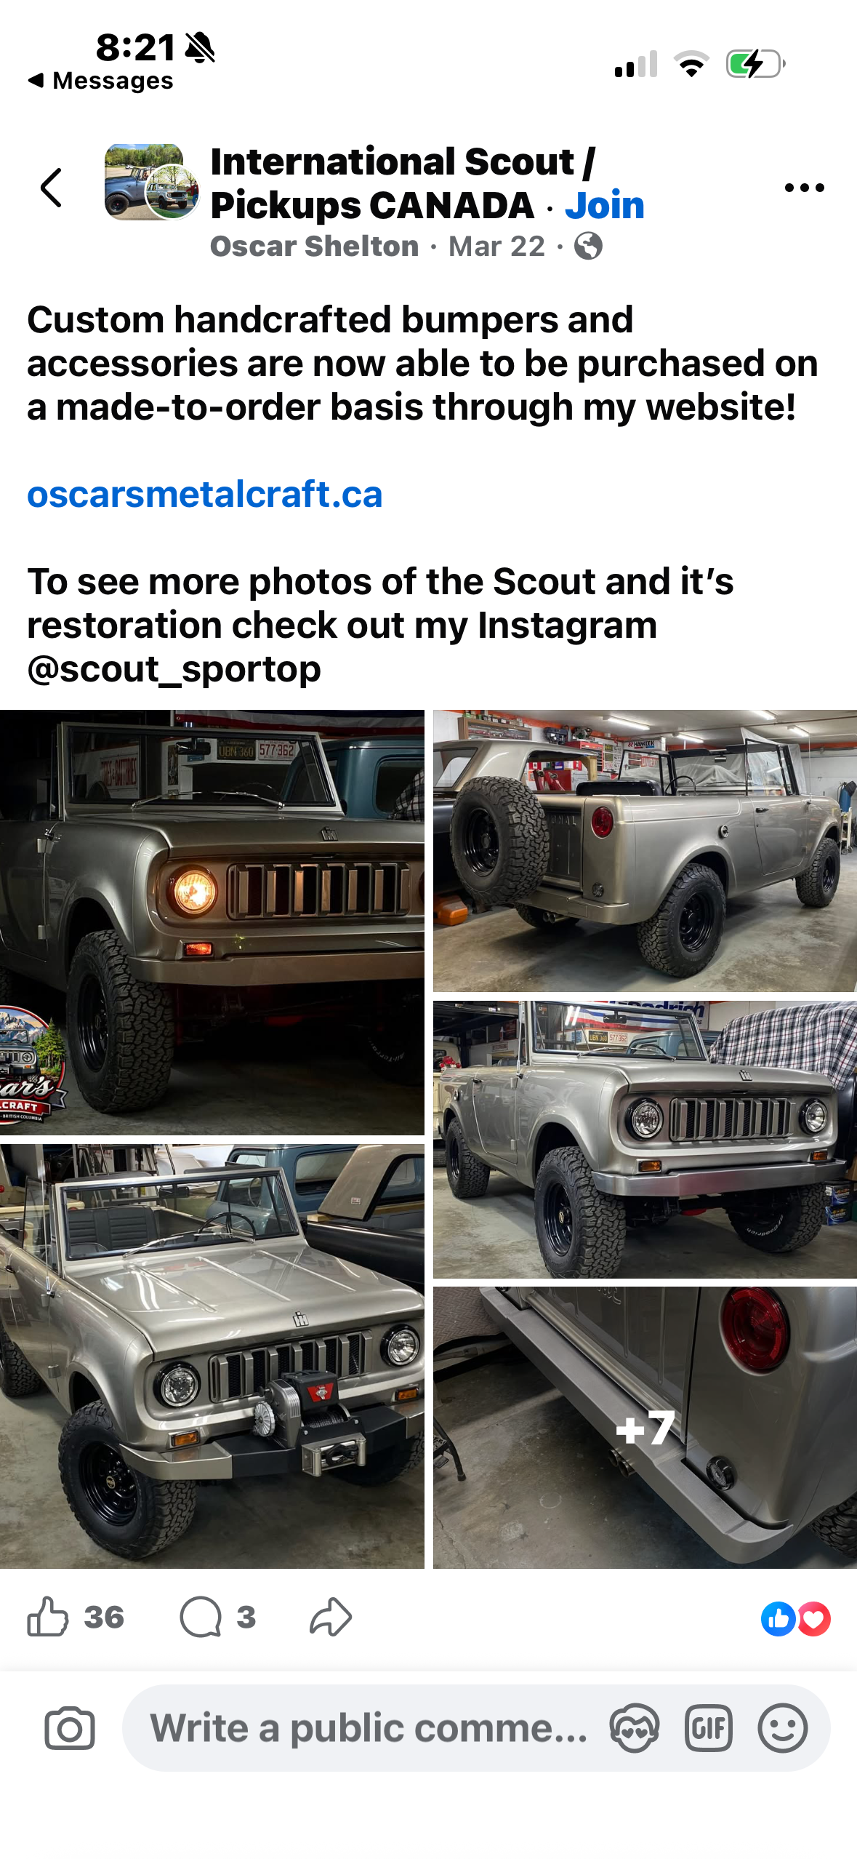This screenshot has width=857, height=1859.
Task: Open photo of Scout with headlight on
Action: [x=212, y=922]
